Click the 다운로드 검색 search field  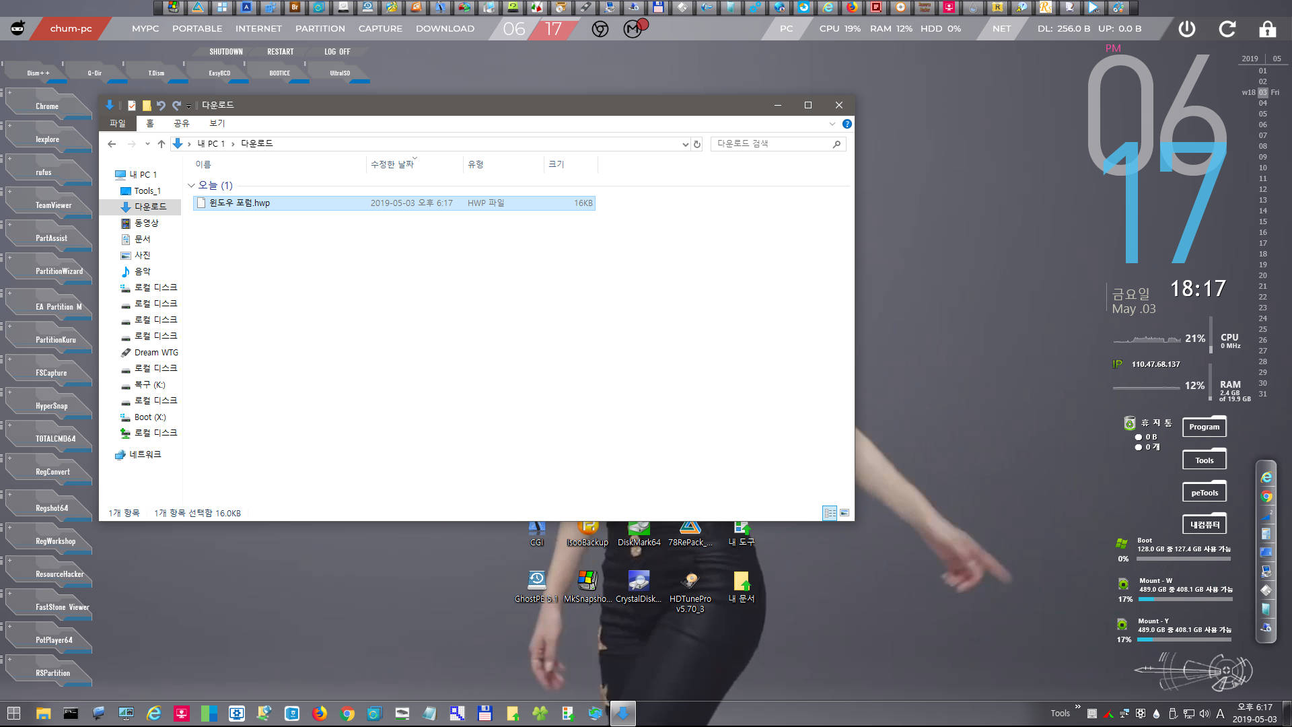click(x=779, y=144)
